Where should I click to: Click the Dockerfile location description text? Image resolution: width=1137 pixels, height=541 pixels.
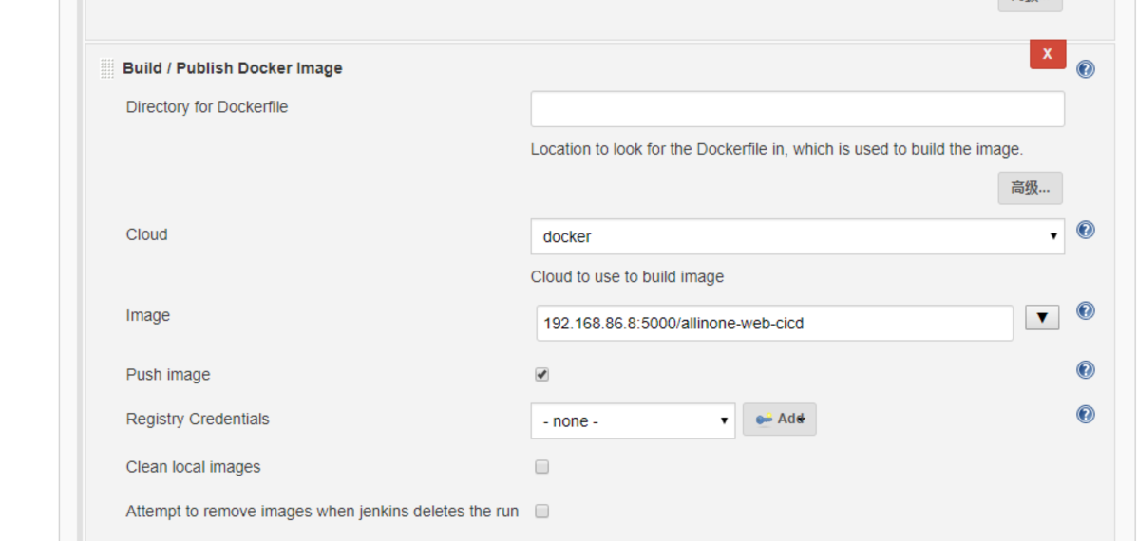tap(776, 149)
